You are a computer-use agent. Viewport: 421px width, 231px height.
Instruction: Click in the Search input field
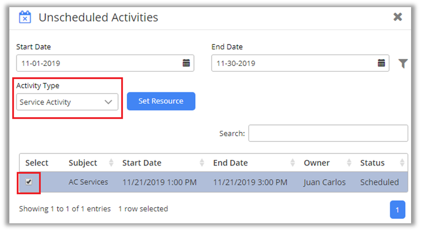[x=328, y=133]
